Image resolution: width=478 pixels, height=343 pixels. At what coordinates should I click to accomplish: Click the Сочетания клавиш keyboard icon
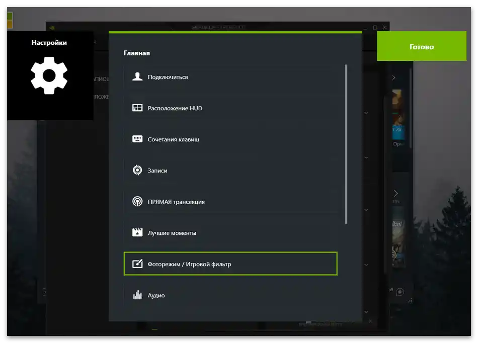(x=137, y=139)
